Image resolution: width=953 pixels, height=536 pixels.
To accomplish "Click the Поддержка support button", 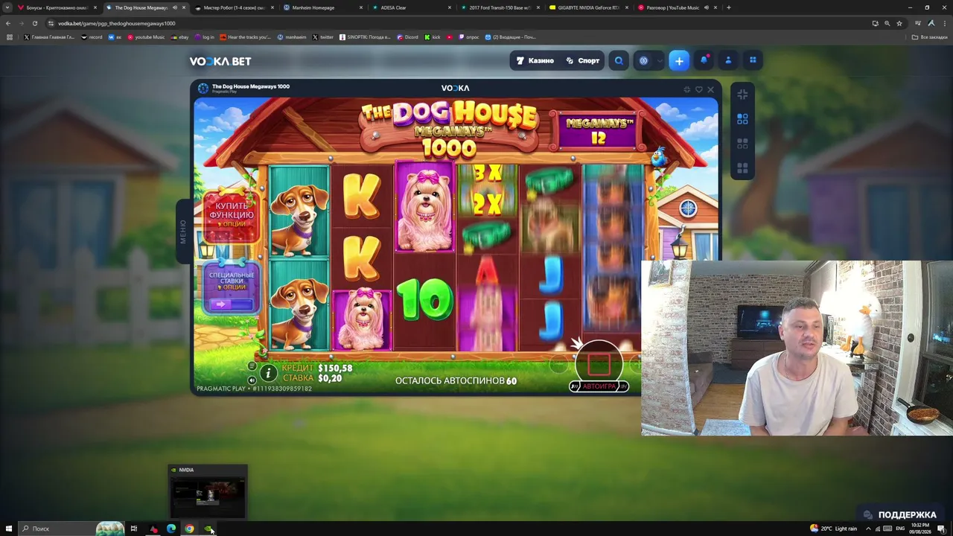I will [899, 514].
